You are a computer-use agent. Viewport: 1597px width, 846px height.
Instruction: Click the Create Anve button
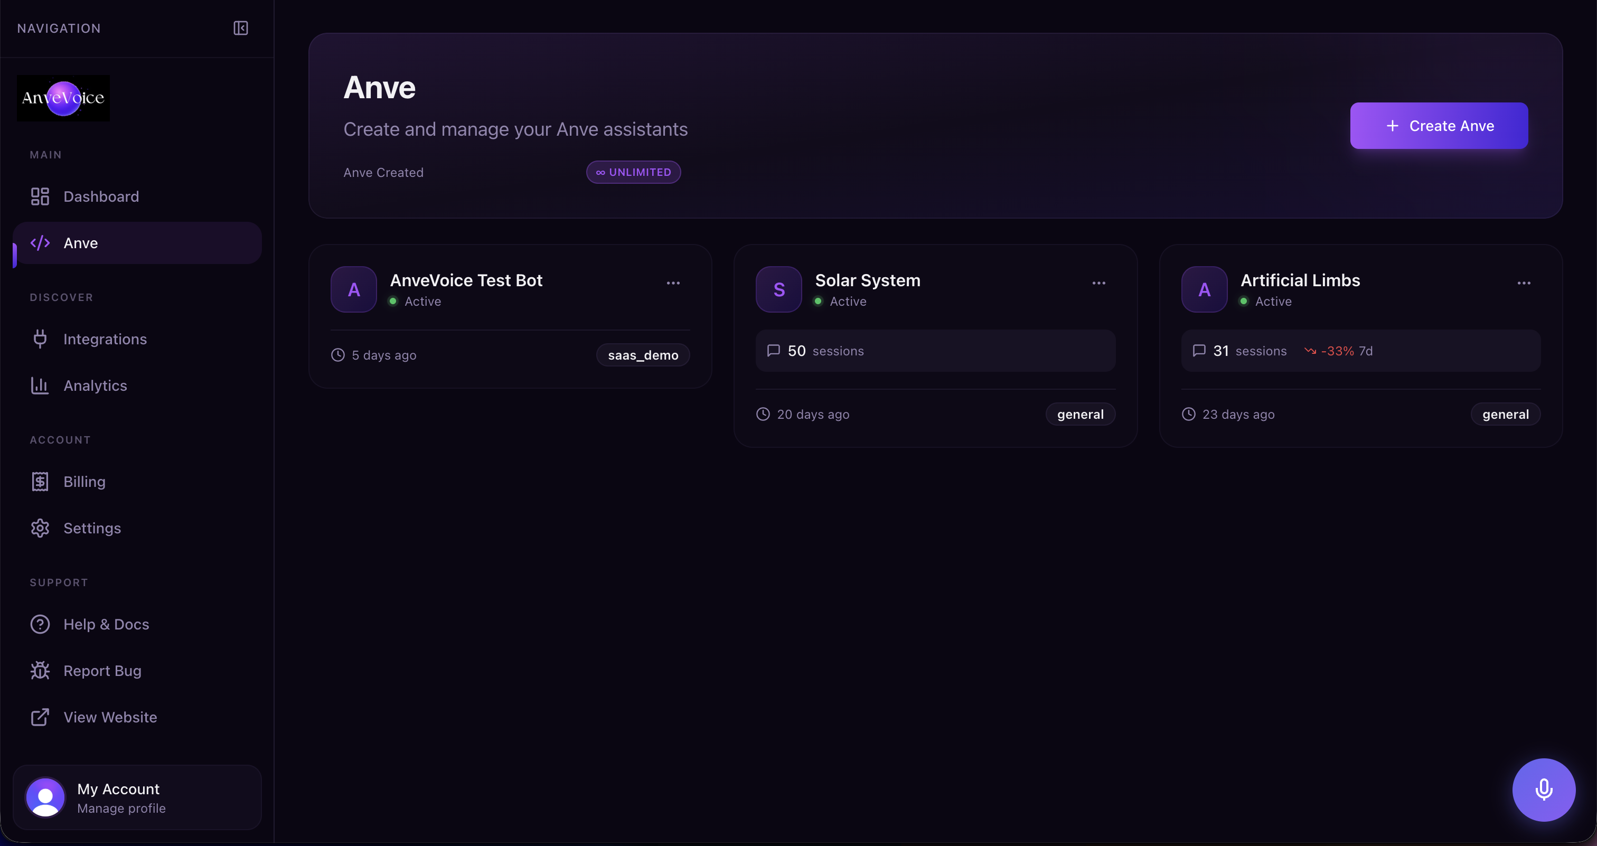tap(1438, 126)
